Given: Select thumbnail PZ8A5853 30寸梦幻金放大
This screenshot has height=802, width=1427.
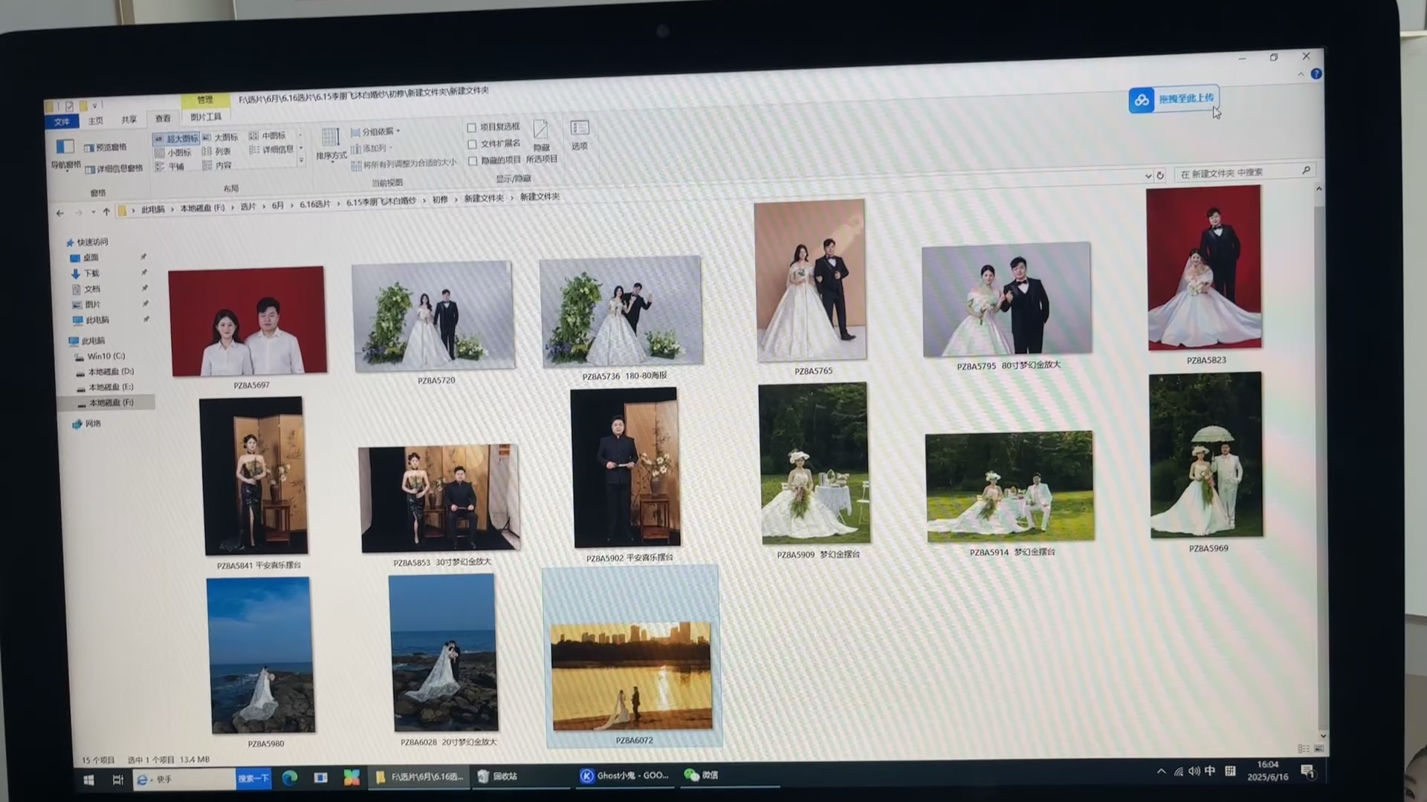Looking at the screenshot, I should click(440, 498).
